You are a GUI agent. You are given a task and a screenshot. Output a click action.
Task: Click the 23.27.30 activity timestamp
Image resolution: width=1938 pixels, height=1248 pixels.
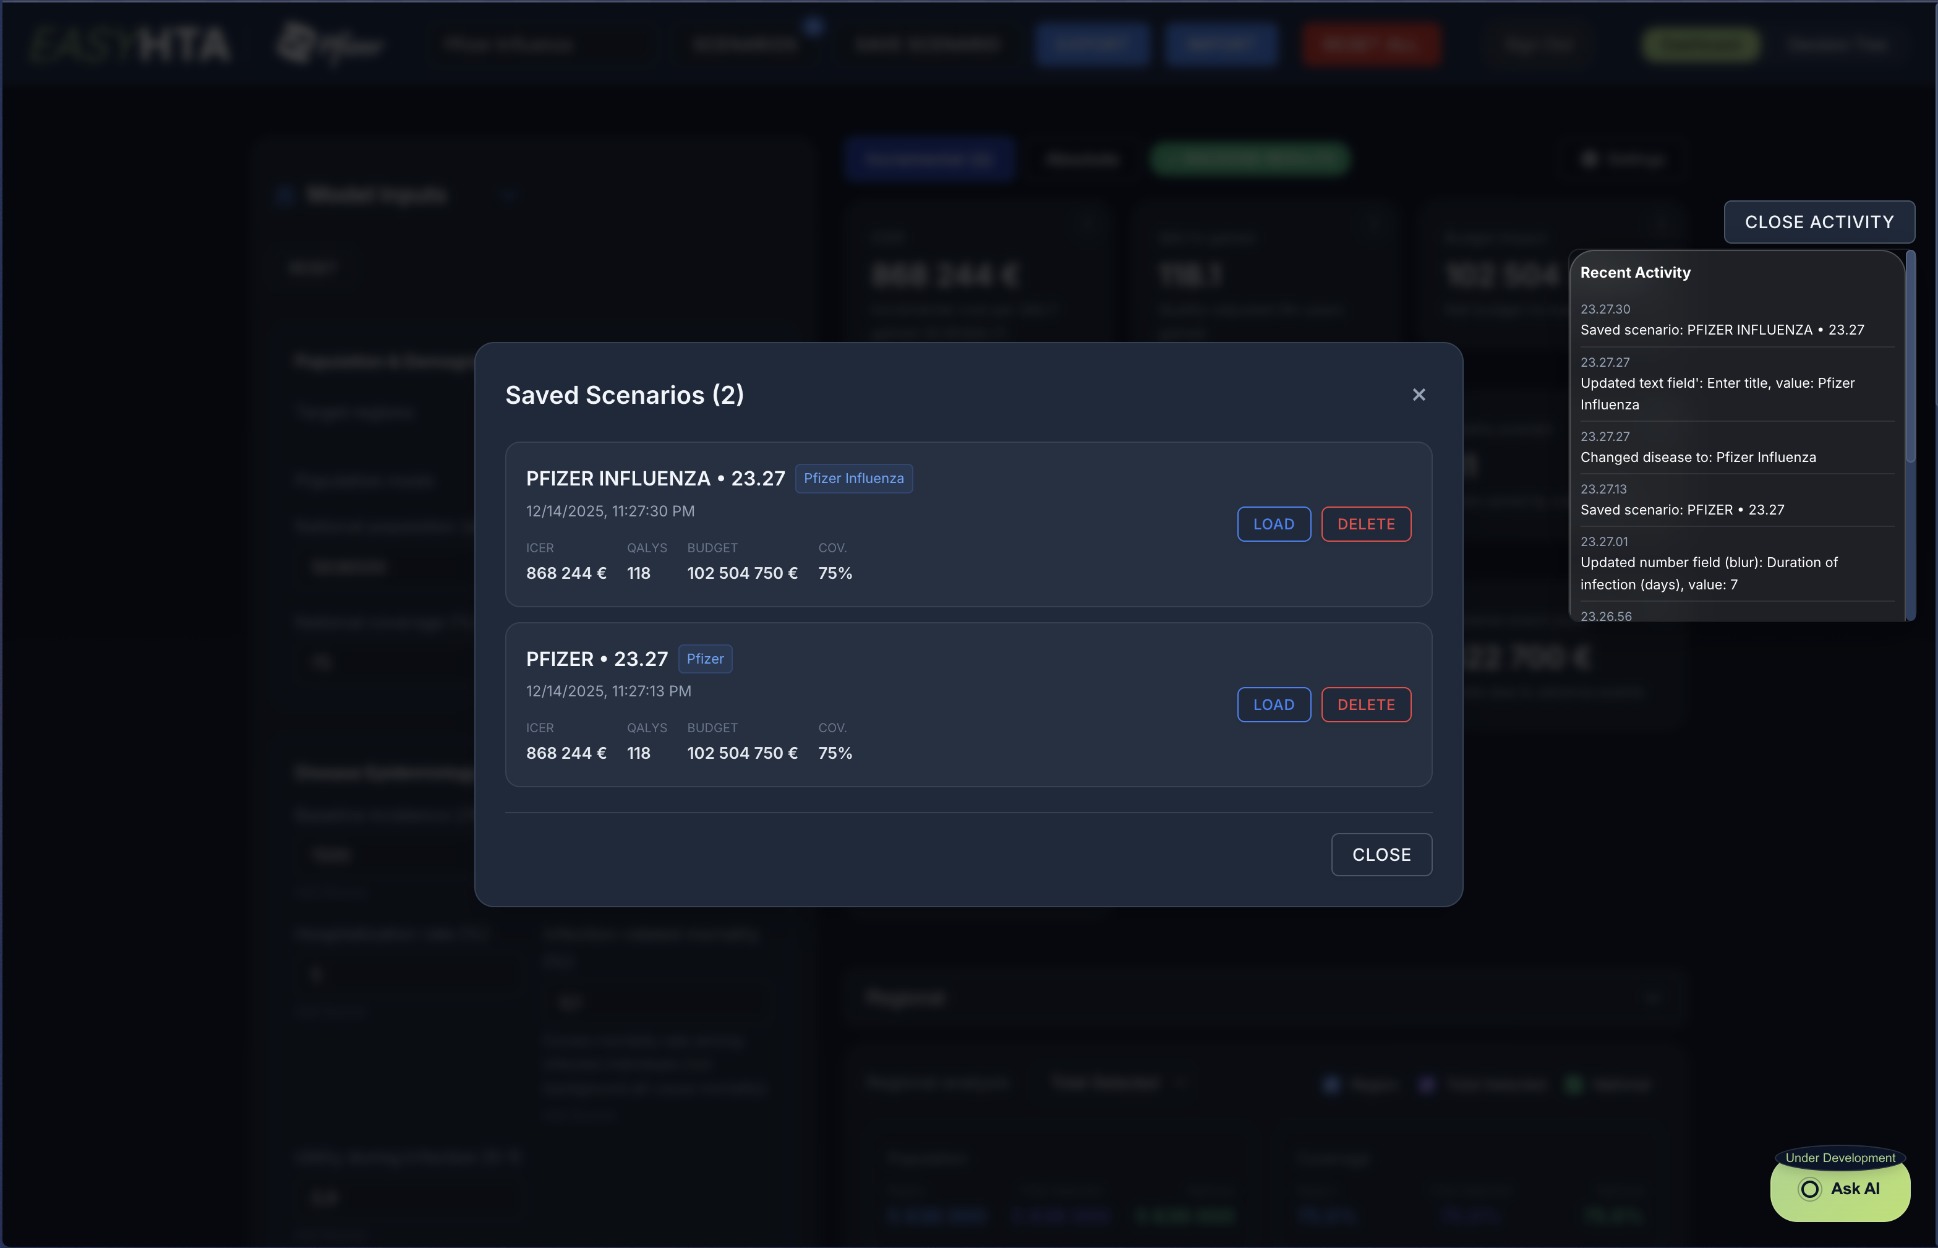coord(1605,310)
